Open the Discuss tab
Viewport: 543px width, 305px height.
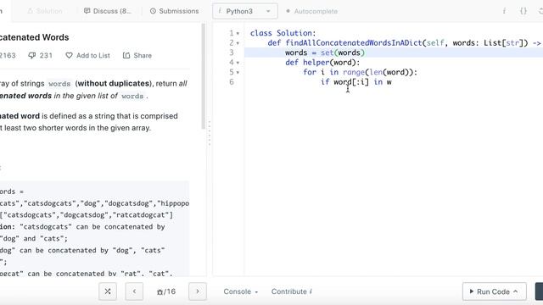pos(108,11)
